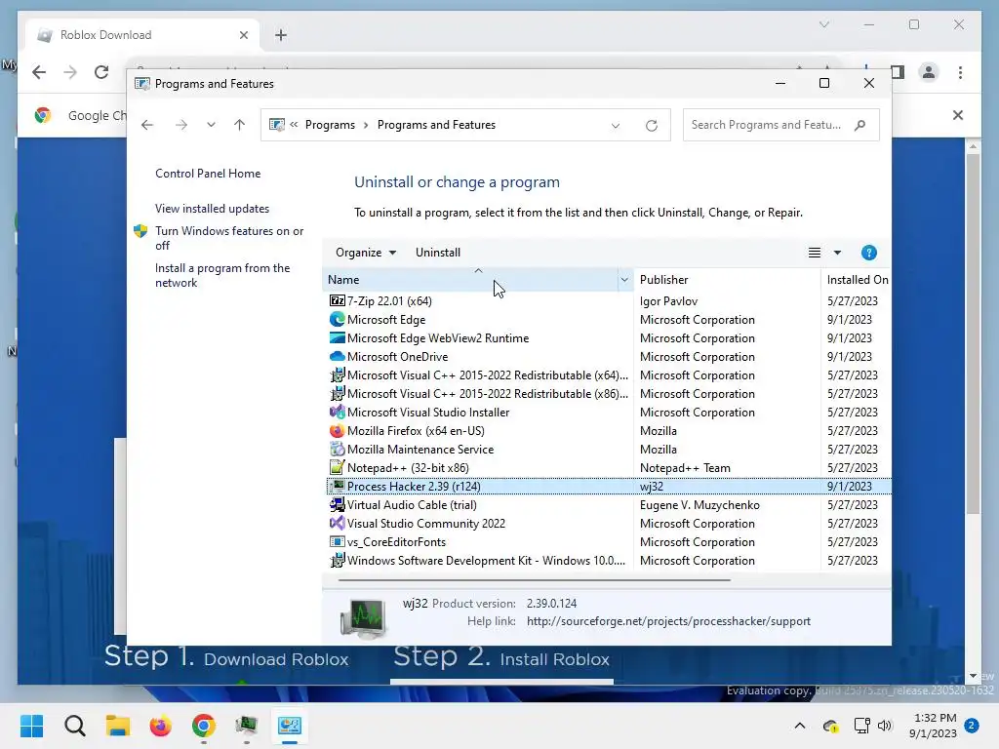This screenshot has height=749, width=999.
Task: Click the horizontal scrollbar of program list
Action: [534, 580]
